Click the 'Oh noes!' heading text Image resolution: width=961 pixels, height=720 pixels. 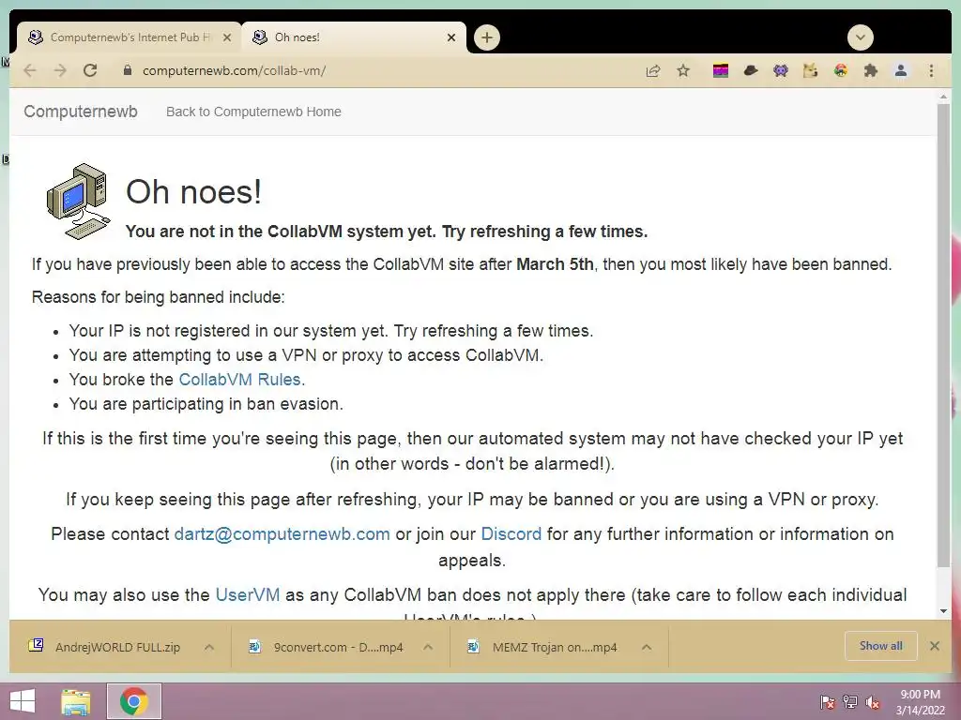point(193,191)
